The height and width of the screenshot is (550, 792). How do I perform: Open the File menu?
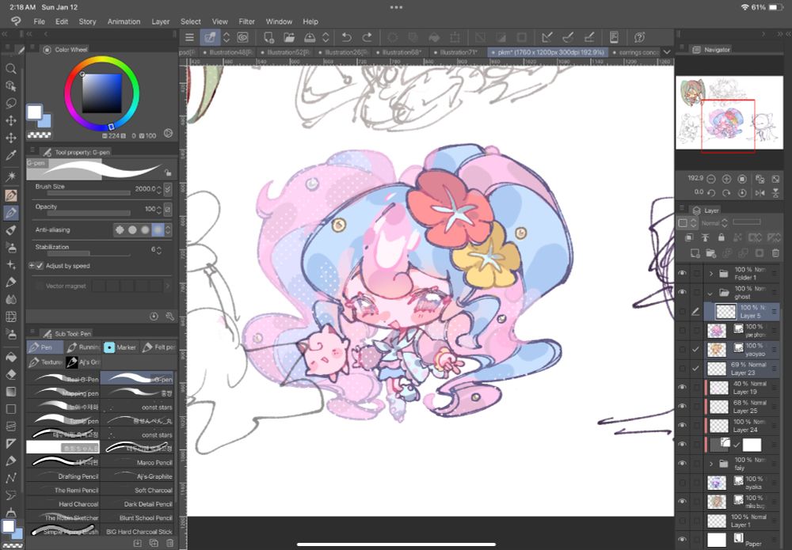(x=39, y=21)
